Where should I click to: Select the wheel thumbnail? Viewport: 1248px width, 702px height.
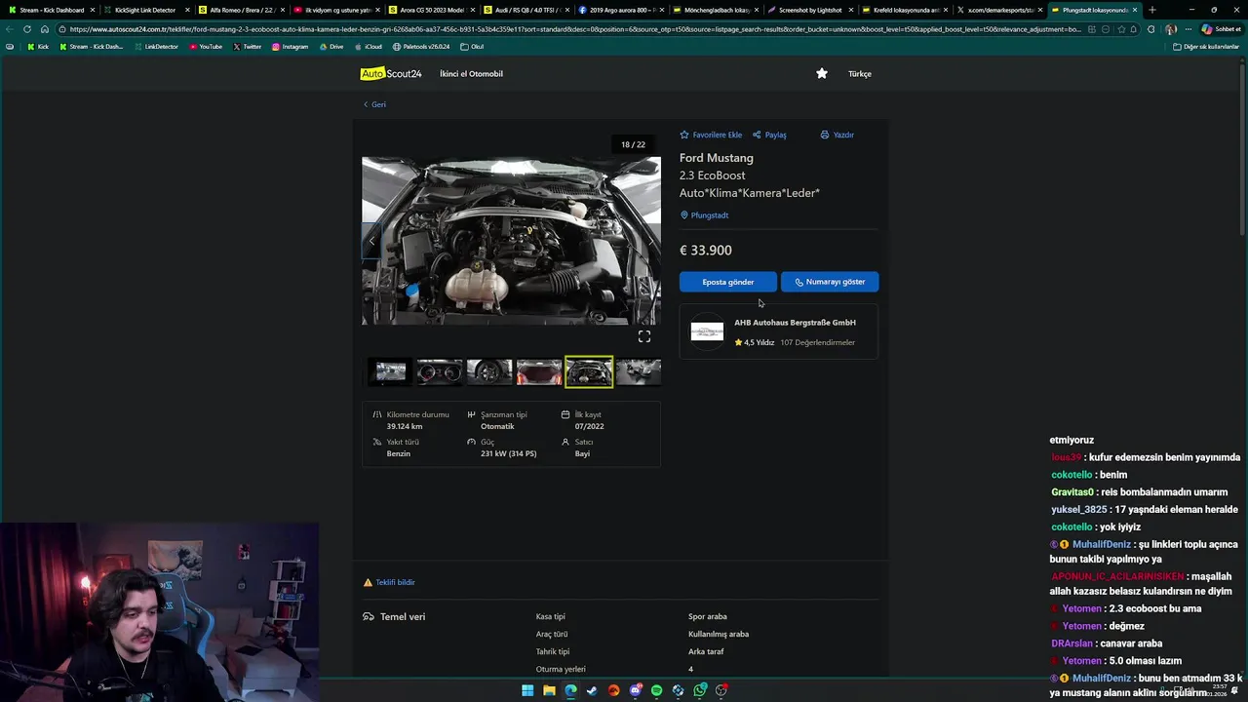[489, 371]
